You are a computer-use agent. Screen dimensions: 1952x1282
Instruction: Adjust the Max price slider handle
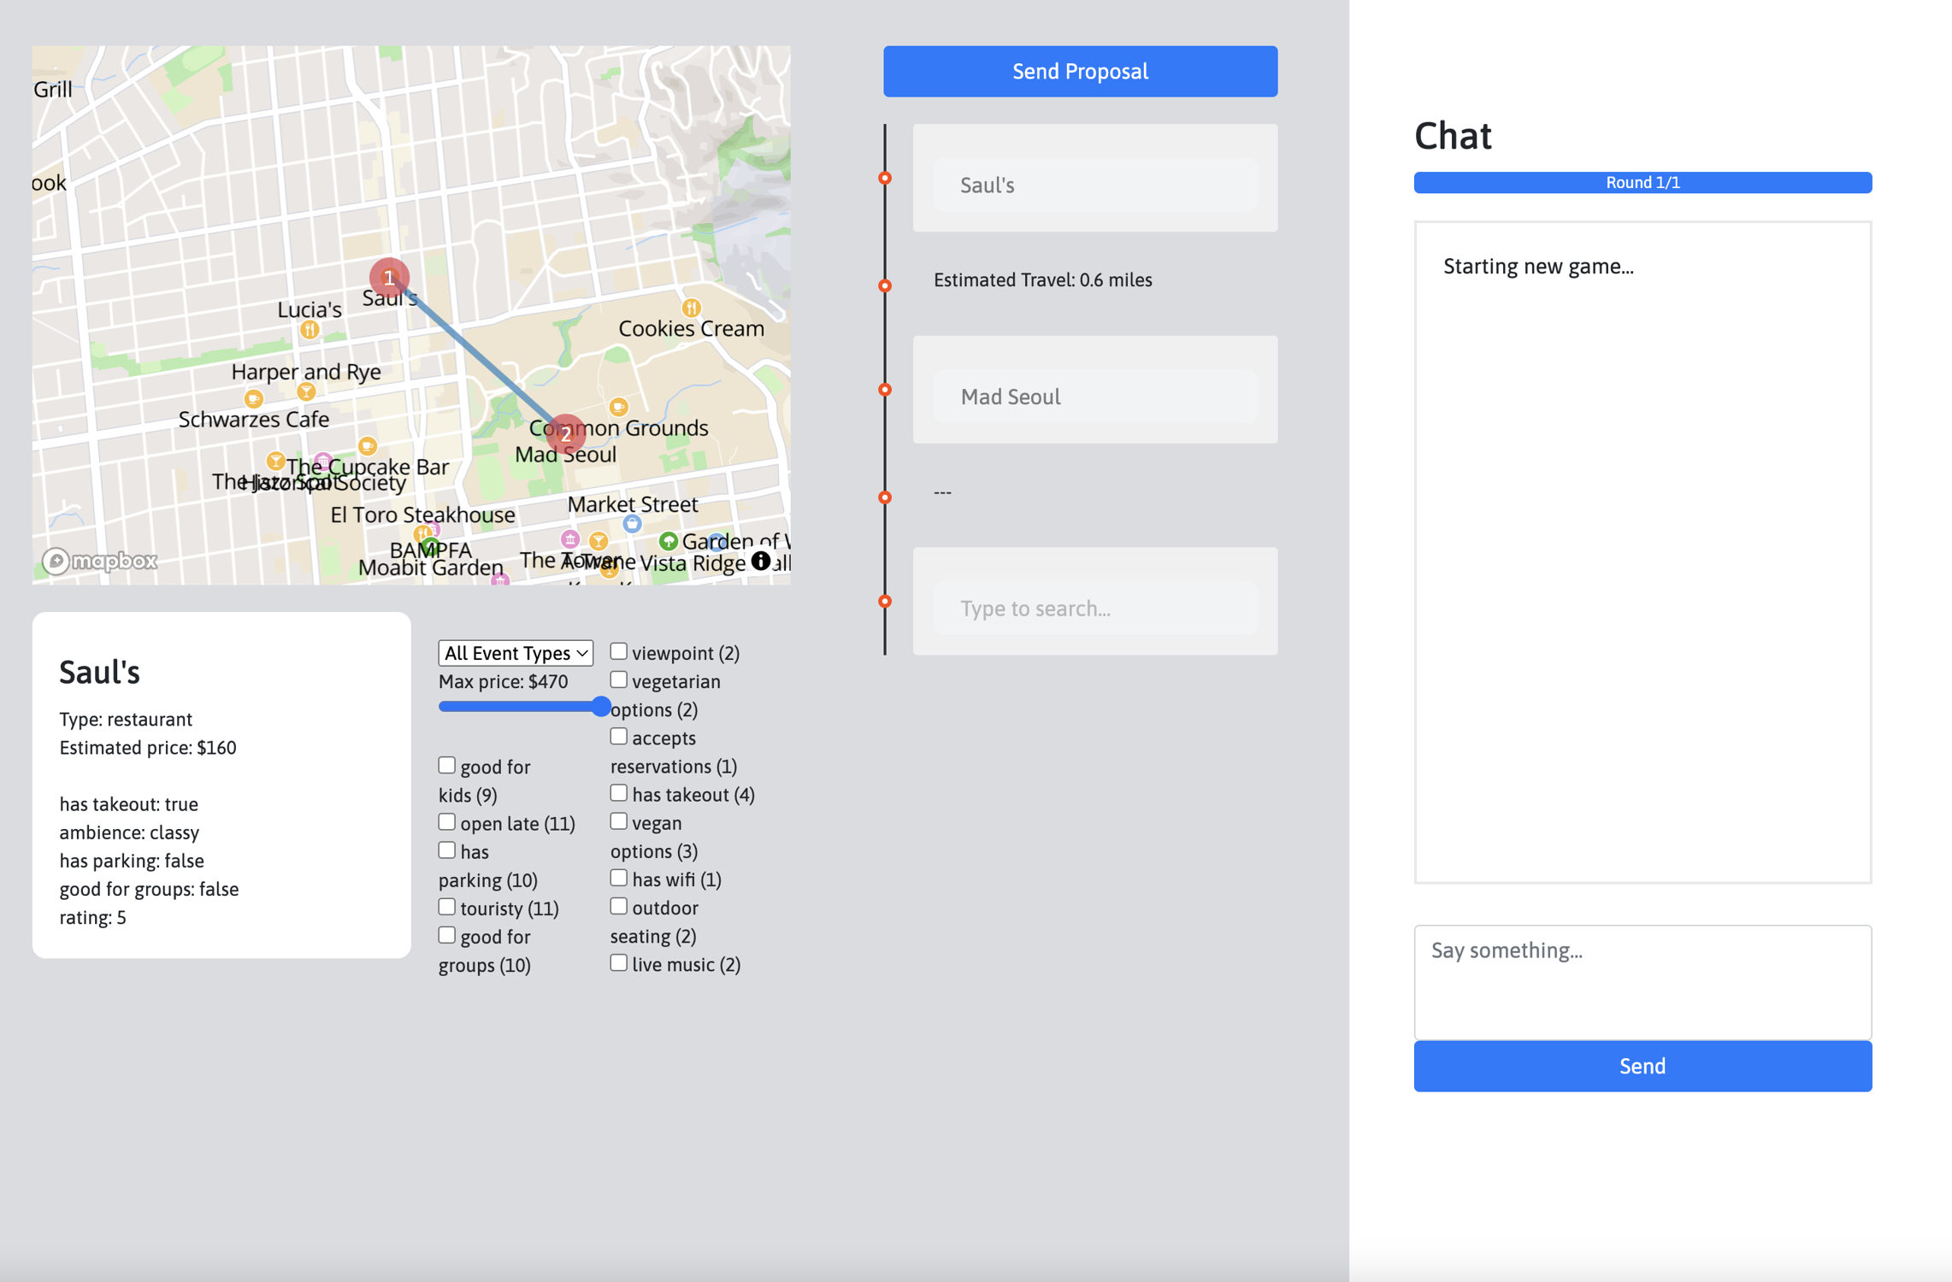click(x=601, y=707)
